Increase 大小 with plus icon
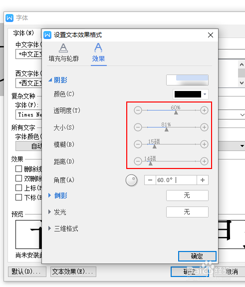 [x=204, y=127]
